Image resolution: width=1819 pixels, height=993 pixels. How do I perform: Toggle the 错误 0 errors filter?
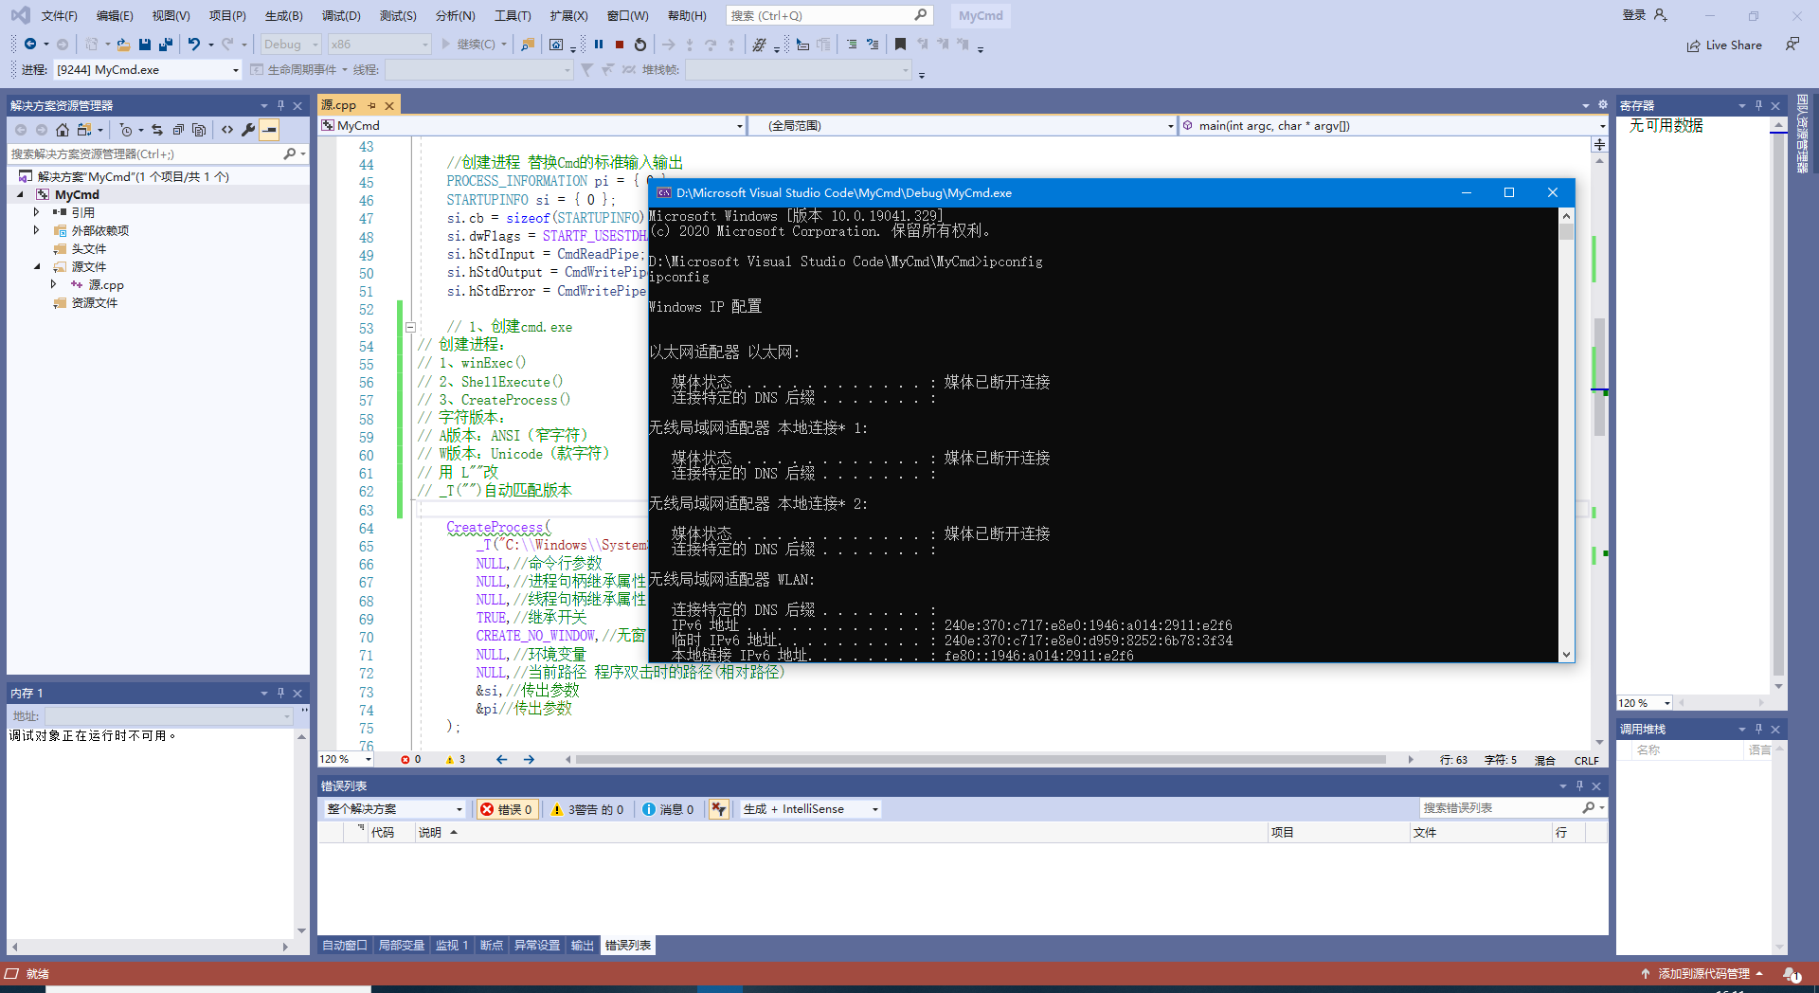click(507, 809)
